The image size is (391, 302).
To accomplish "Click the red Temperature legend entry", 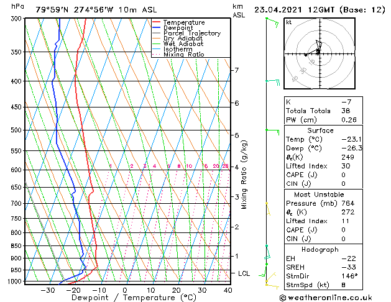I will [185, 22].
